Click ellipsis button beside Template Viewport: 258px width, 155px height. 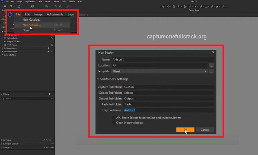[212, 71]
